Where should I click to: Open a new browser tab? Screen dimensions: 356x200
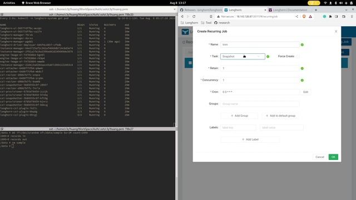click(316, 10)
